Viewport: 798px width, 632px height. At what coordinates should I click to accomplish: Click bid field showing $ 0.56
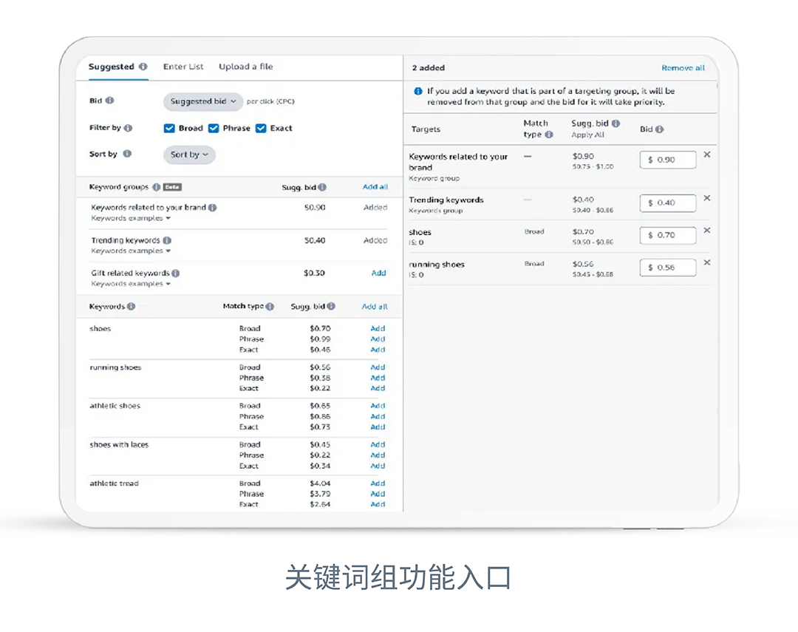(668, 268)
